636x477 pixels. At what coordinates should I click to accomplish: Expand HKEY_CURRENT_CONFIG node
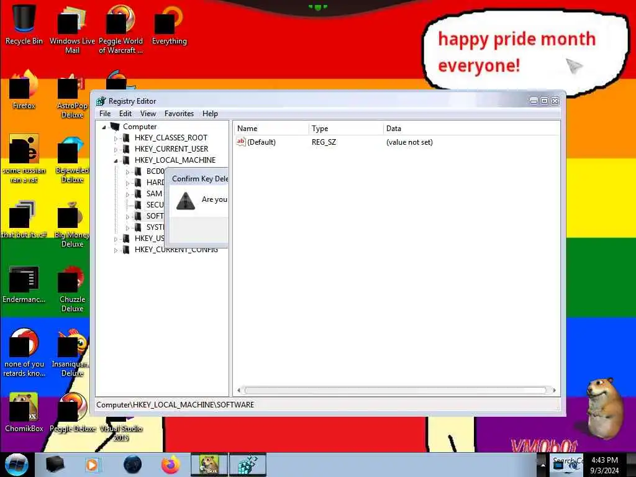[116, 250]
